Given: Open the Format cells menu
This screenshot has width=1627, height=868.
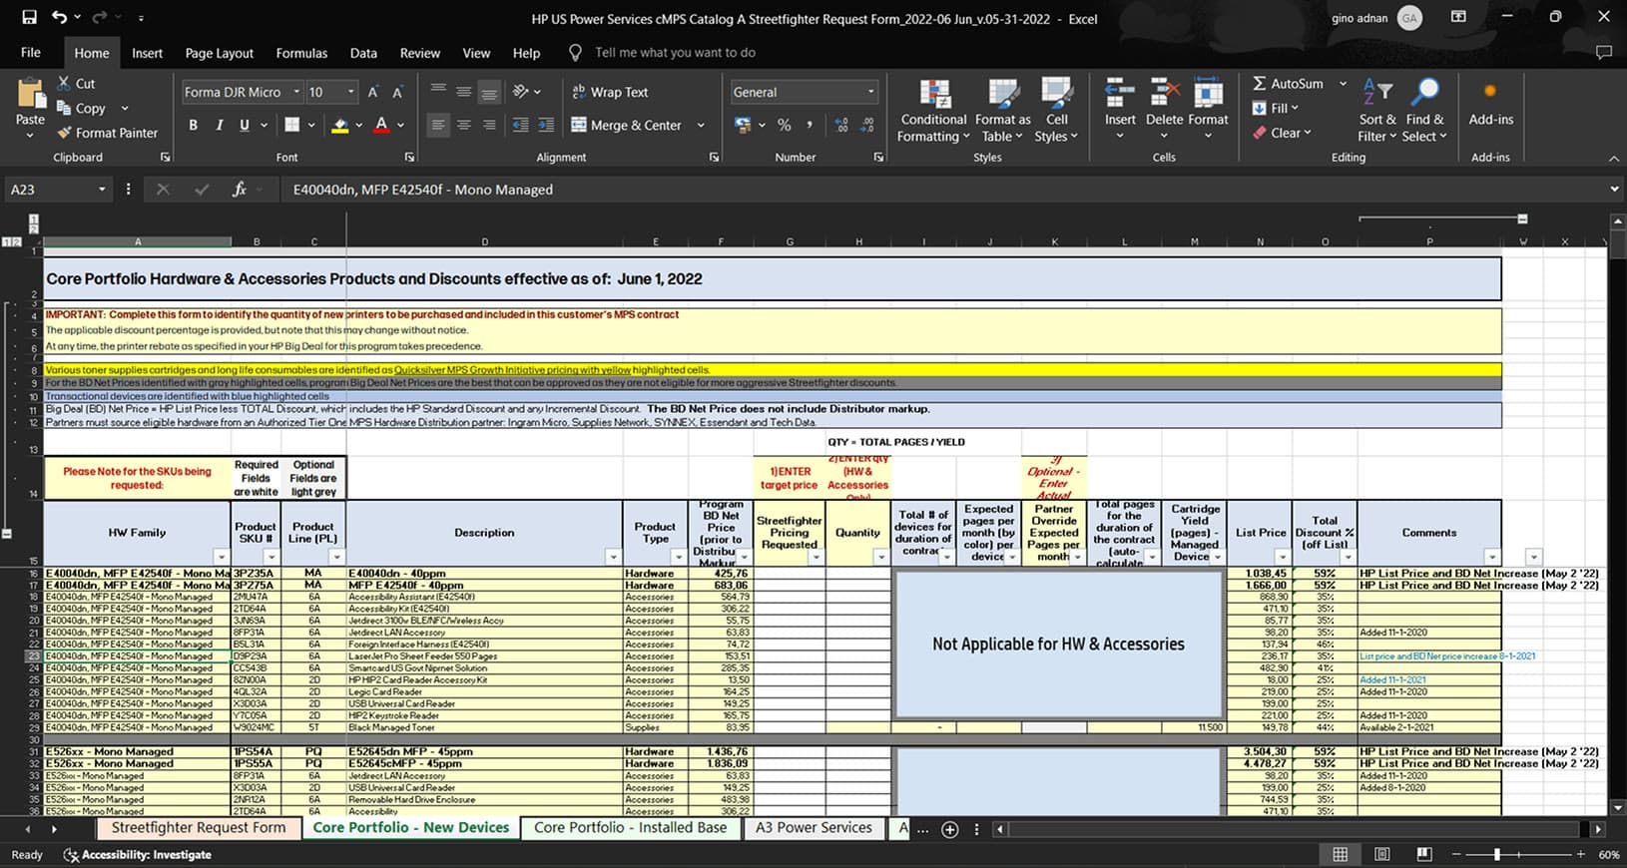Looking at the screenshot, I should pos(1208,111).
